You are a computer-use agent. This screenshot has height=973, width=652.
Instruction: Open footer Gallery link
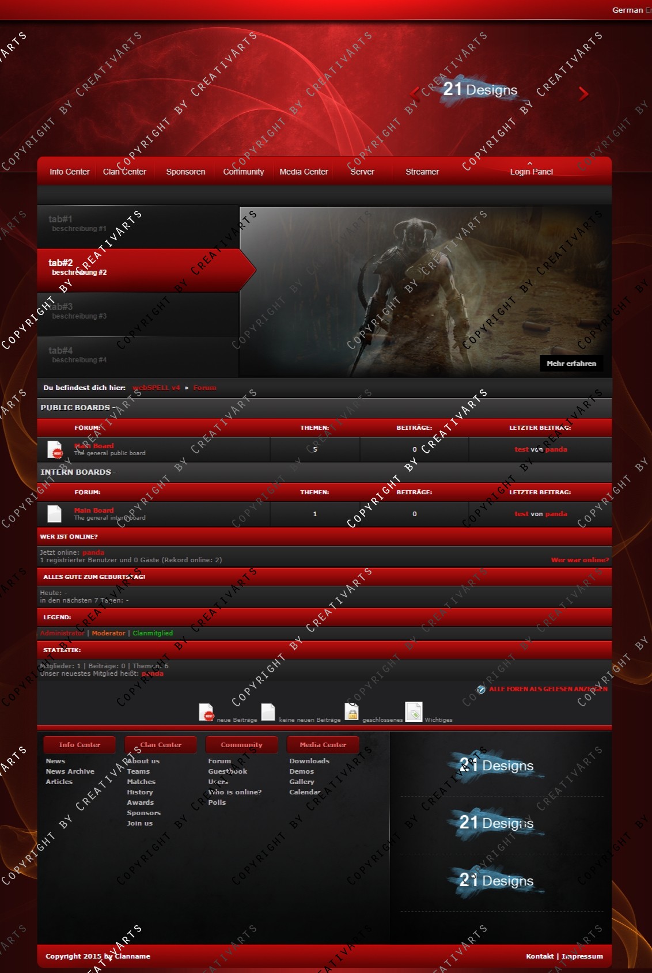tap(302, 782)
